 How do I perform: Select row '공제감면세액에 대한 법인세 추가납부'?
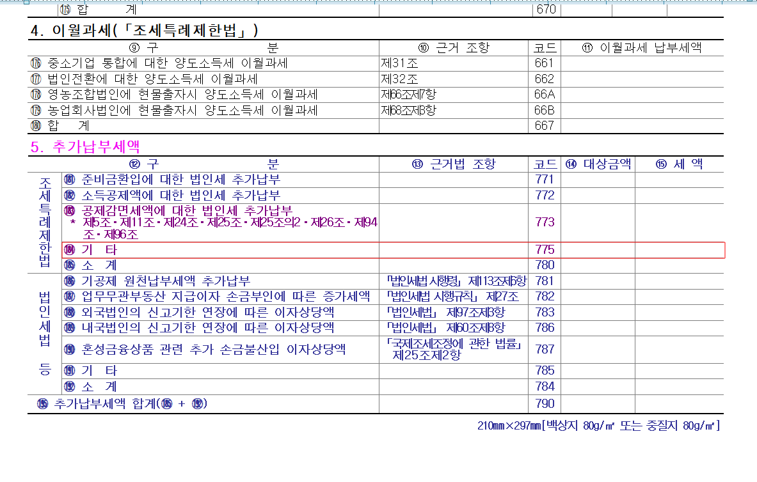click(x=187, y=211)
